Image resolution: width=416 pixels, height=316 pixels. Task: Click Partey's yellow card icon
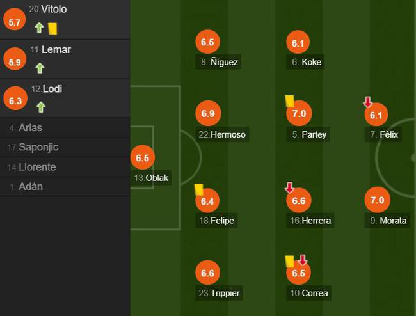tap(290, 101)
